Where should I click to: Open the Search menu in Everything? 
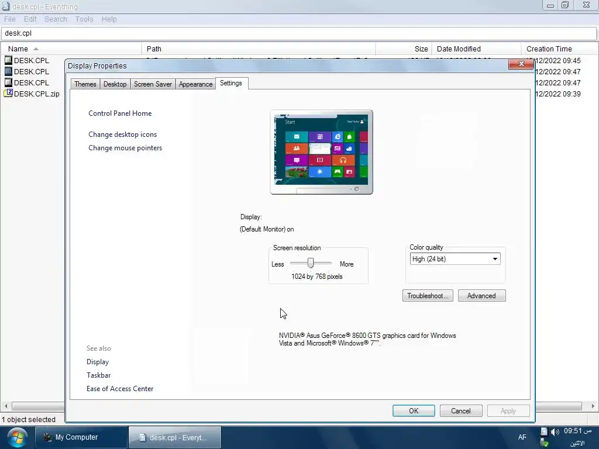click(x=56, y=19)
